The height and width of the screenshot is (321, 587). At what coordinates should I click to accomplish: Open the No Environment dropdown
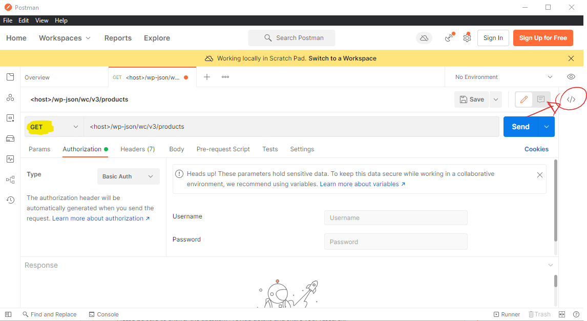(504, 77)
